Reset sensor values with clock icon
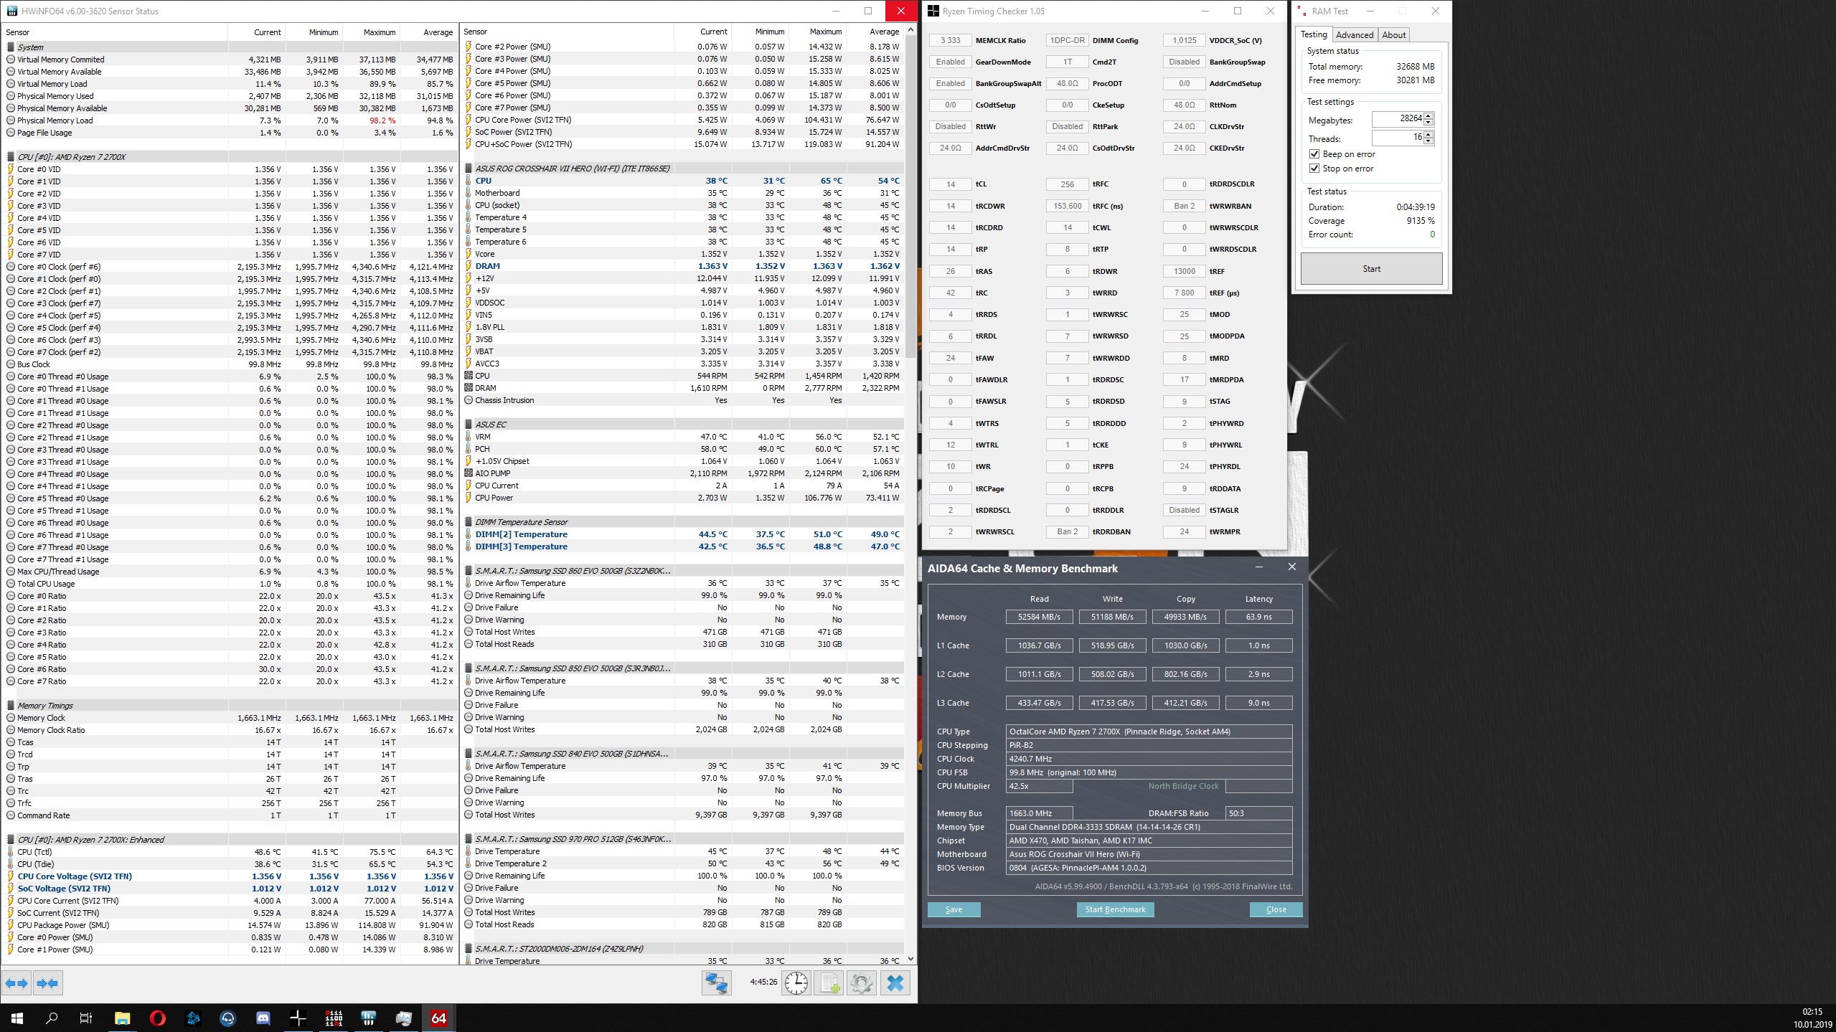This screenshot has height=1032, width=1836. coord(796,983)
